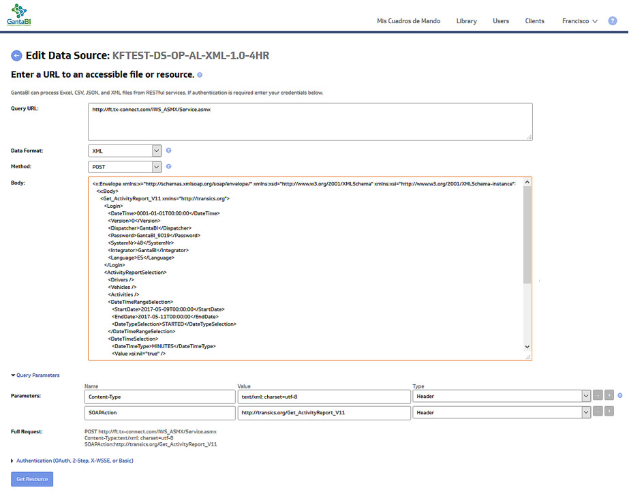Click the Get Resource button
Screen dimensions: 644x494
point(32,479)
